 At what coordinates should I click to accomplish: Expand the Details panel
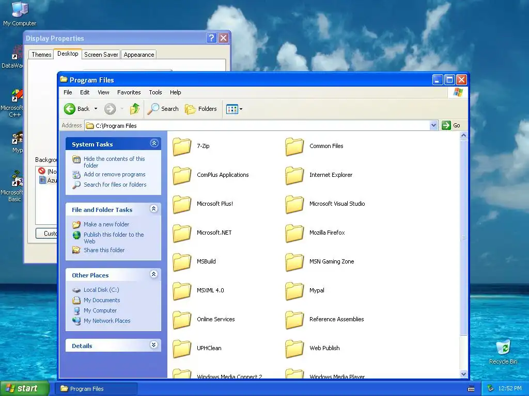tap(154, 345)
